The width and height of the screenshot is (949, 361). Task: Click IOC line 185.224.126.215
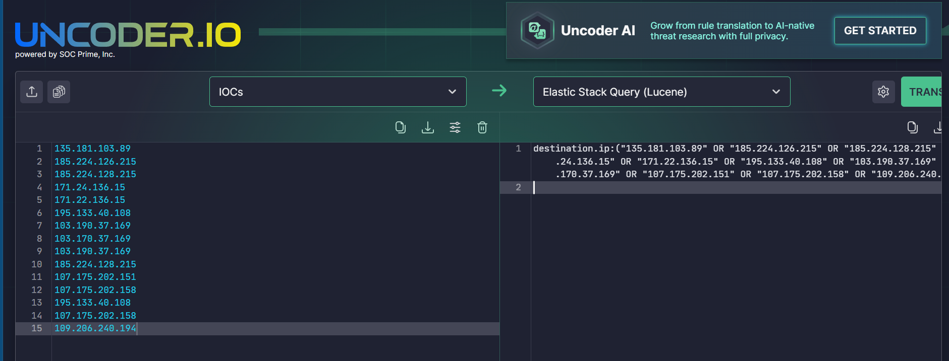(95, 162)
